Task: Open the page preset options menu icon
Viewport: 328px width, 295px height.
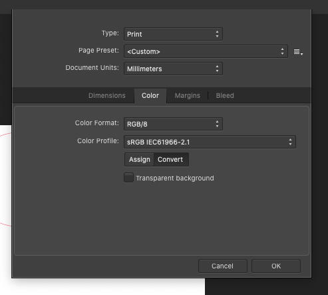Action: coord(298,52)
